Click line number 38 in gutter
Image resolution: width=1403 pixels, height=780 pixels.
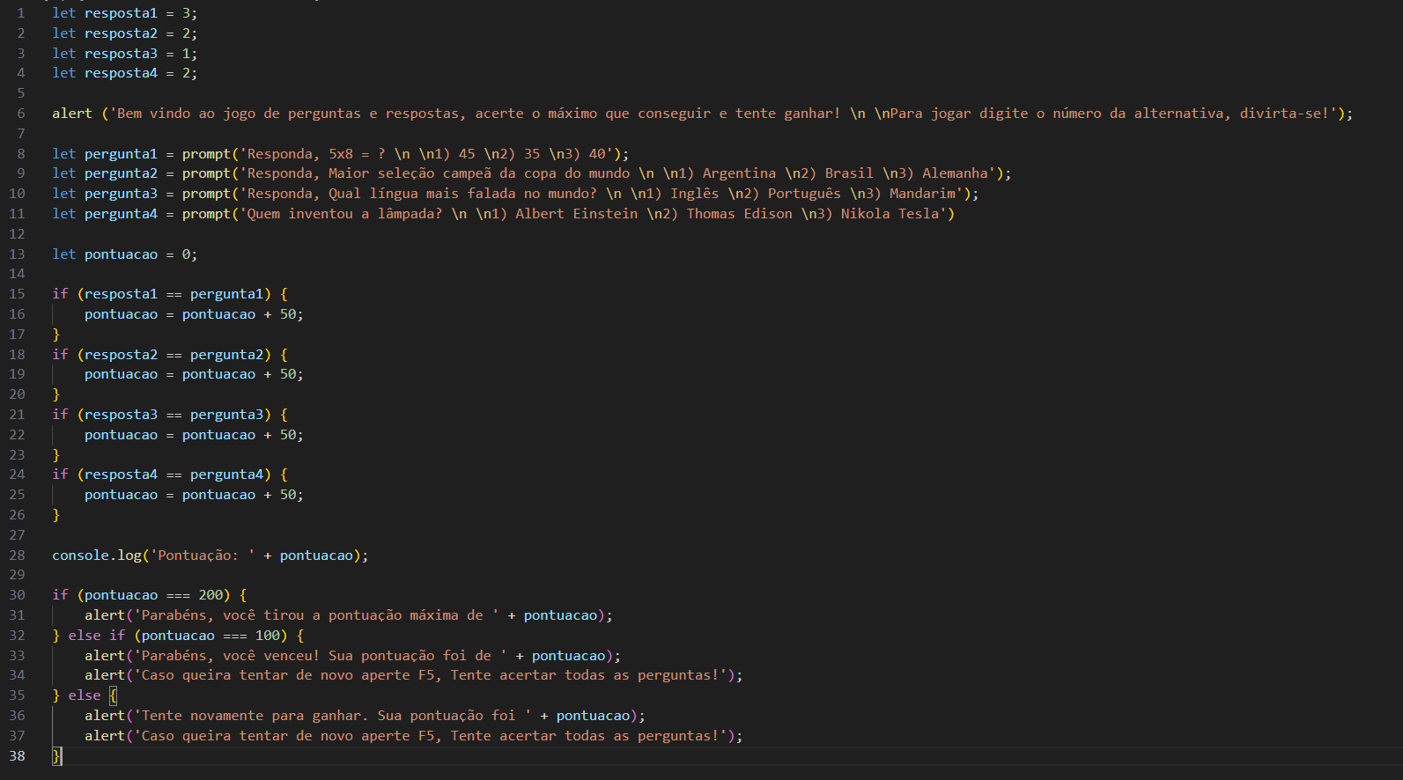coord(17,756)
